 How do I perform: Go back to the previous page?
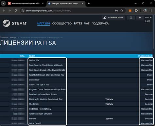4,10
